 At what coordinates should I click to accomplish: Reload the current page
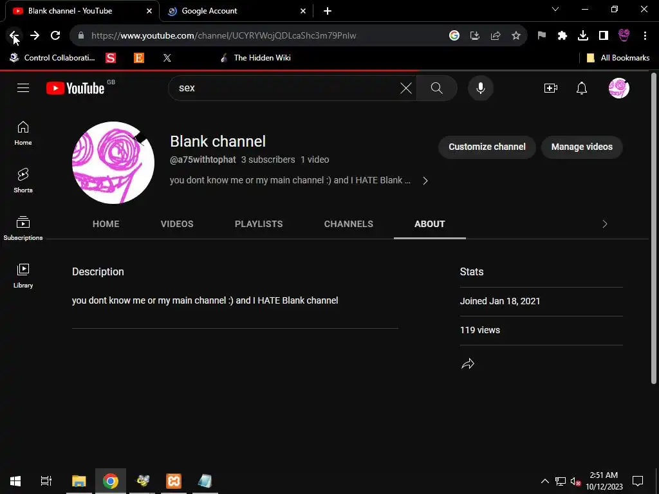click(55, 36)
